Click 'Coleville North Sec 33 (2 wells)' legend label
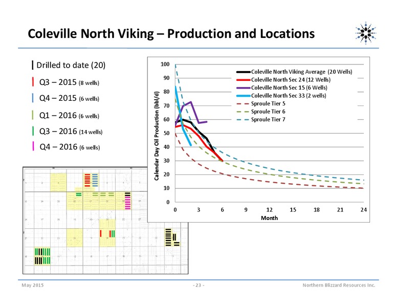This screenshot has height=307, width=397. [x=289, y=96]
